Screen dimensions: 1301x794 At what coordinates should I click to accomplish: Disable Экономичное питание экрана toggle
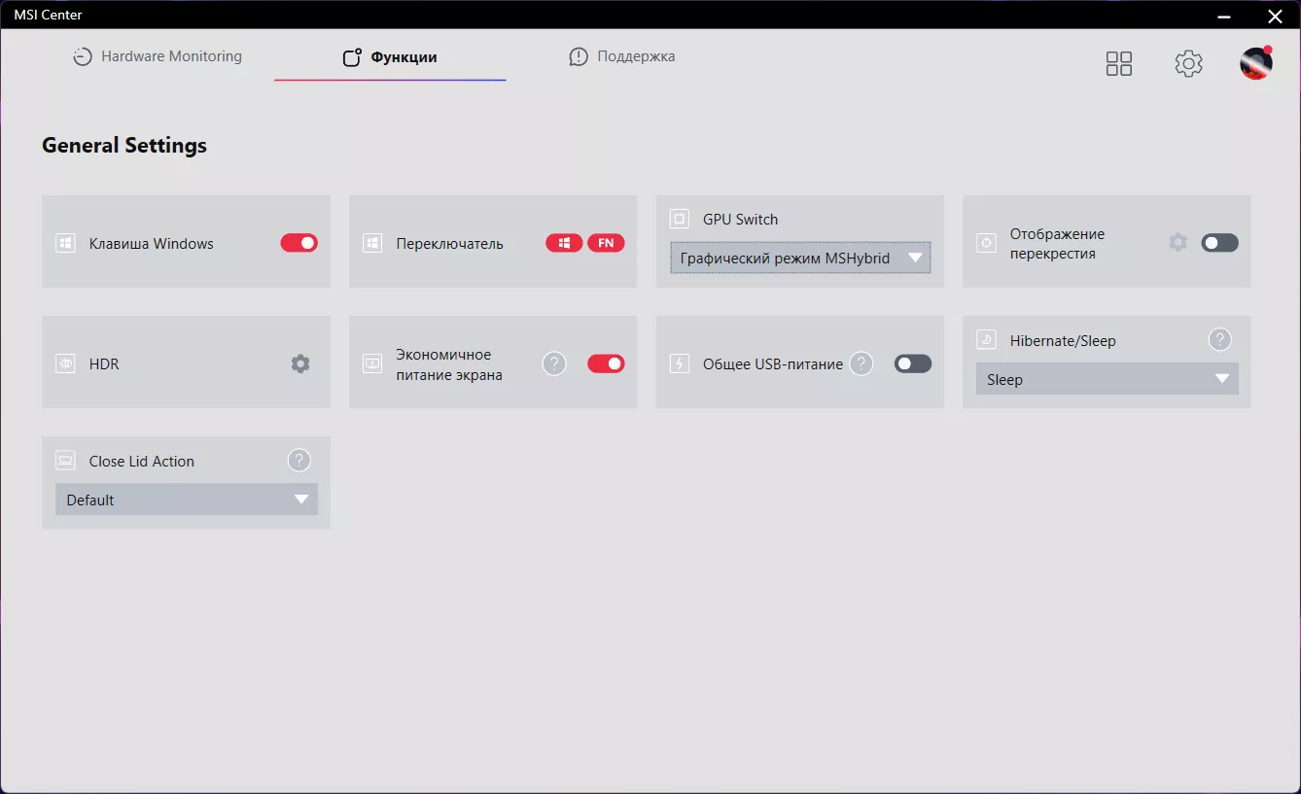click(x=606, y=363)
